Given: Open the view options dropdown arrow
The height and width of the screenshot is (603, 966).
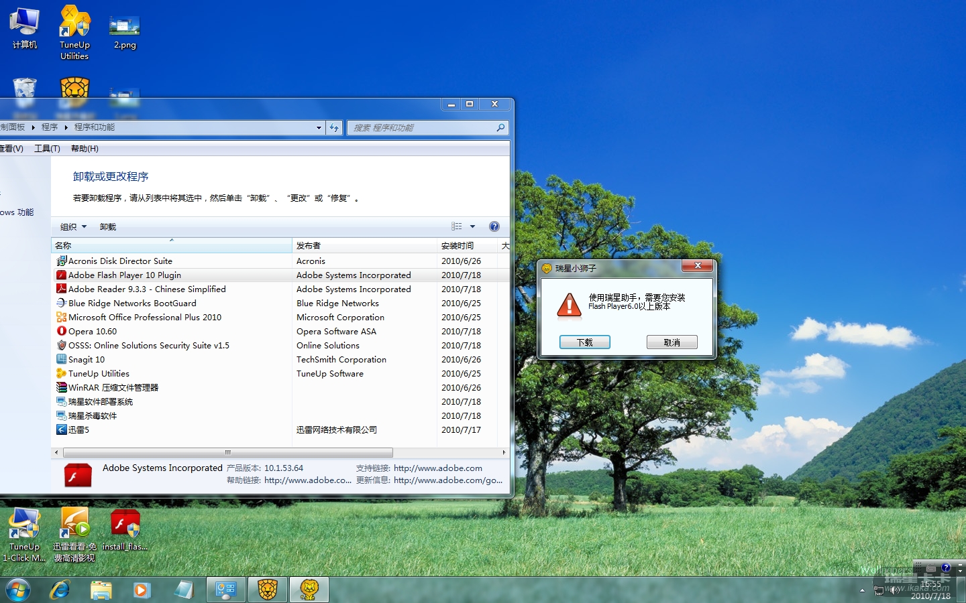Looking at the screenshot, I should [x=472, y=226].
